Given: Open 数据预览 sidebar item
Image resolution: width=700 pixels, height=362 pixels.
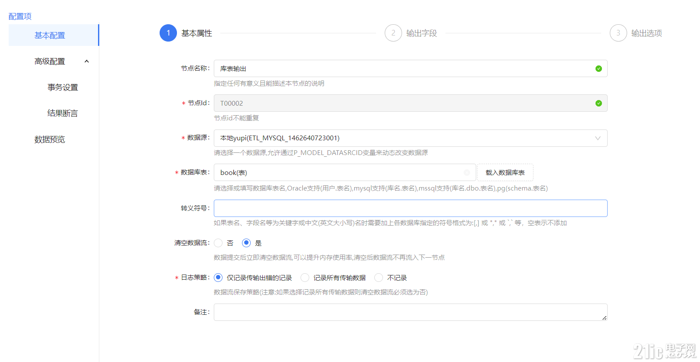Looking at the screenshot, I should [50, 139].
